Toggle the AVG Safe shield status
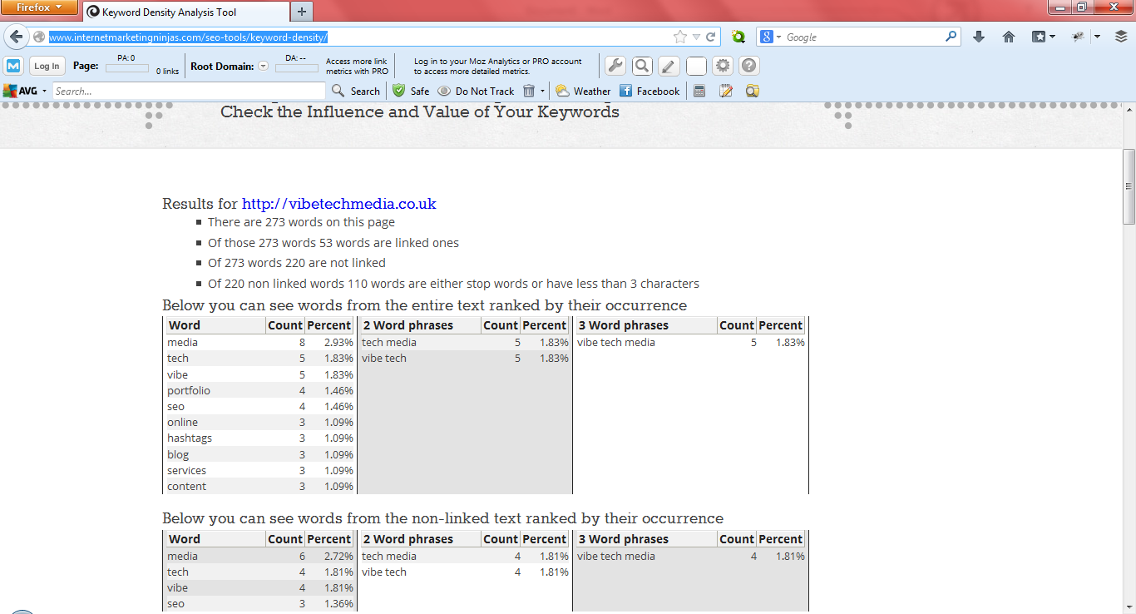The image size is (1136, 614). (411, 92)
